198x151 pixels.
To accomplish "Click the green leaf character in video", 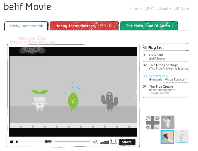I will click(x=73, y=101).
